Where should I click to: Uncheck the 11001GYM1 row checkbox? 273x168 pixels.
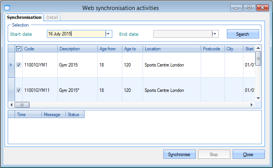(x=19, y=65)
